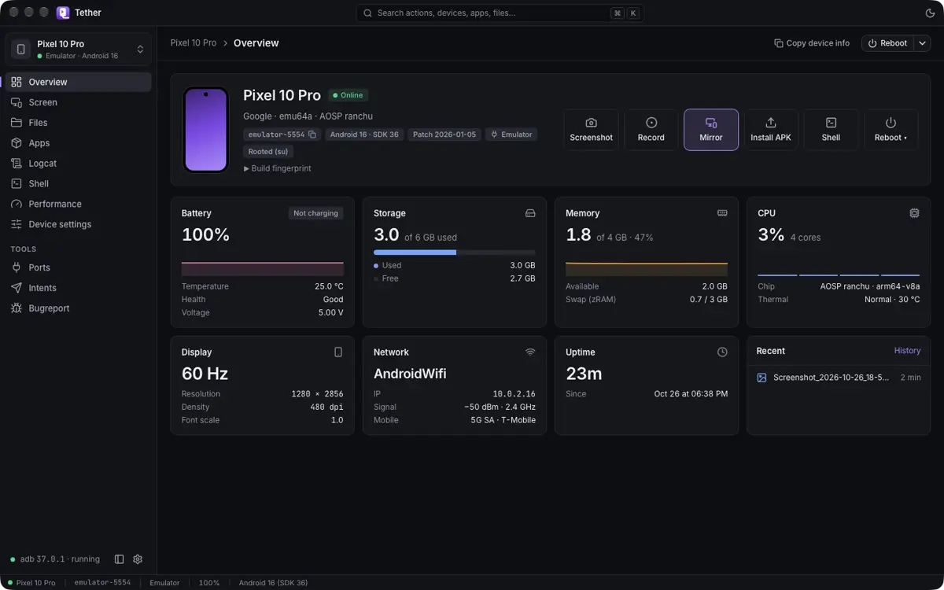Screen dimensions: 944x590
Task: Click Install APK
Action: click(771, 130)
